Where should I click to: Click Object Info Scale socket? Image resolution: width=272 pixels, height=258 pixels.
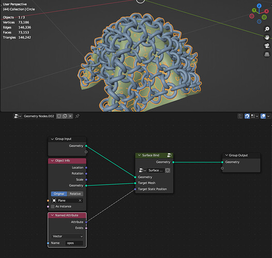coord(86,179)
